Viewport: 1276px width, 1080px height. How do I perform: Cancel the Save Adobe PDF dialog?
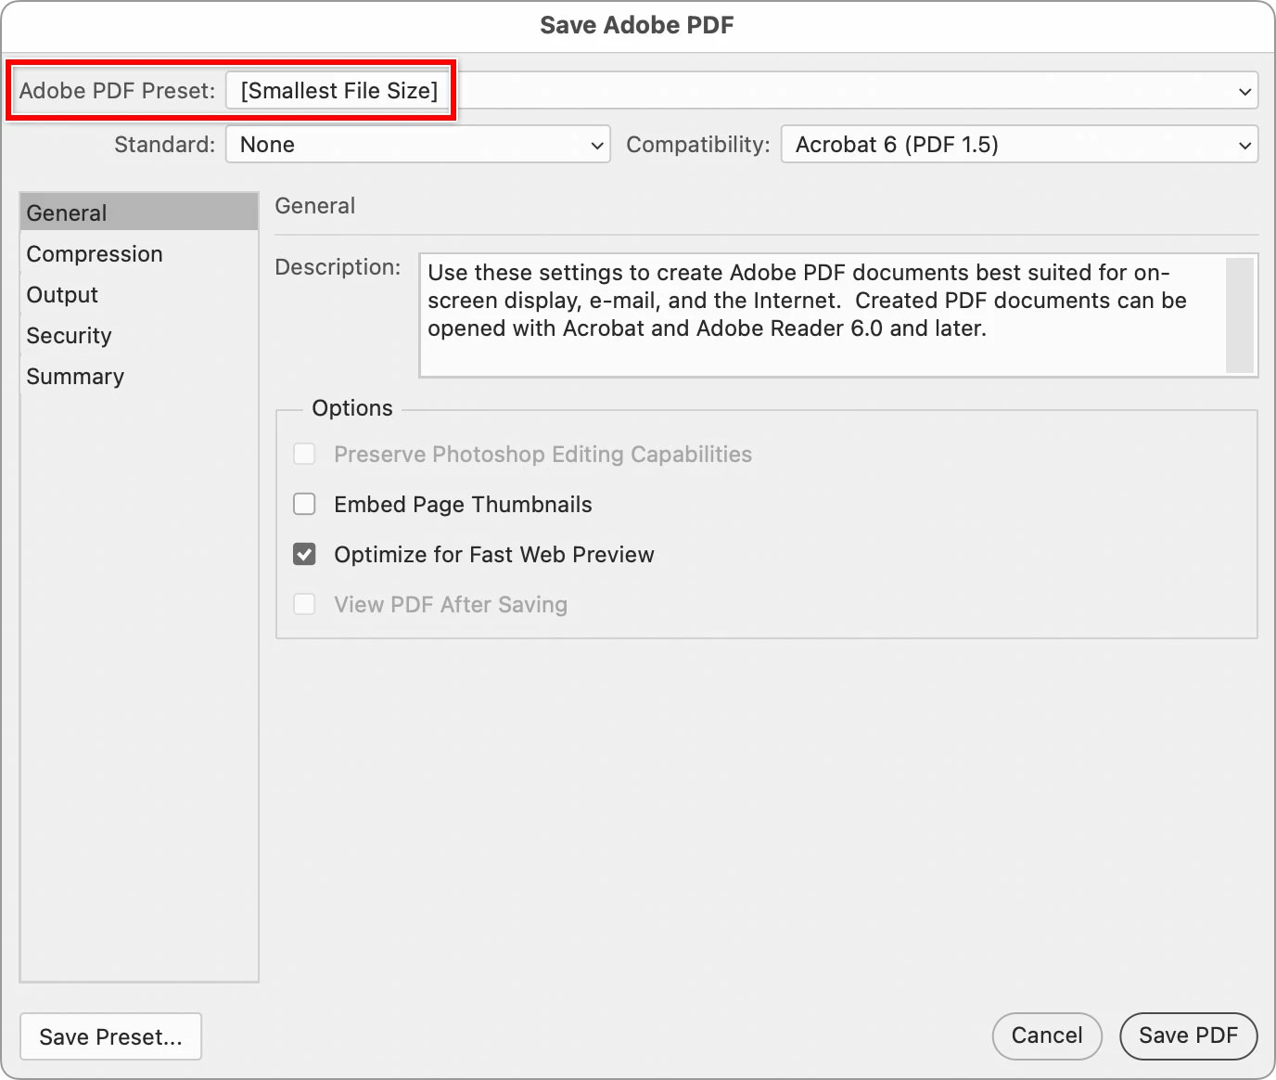[x=1047, y=1035]
